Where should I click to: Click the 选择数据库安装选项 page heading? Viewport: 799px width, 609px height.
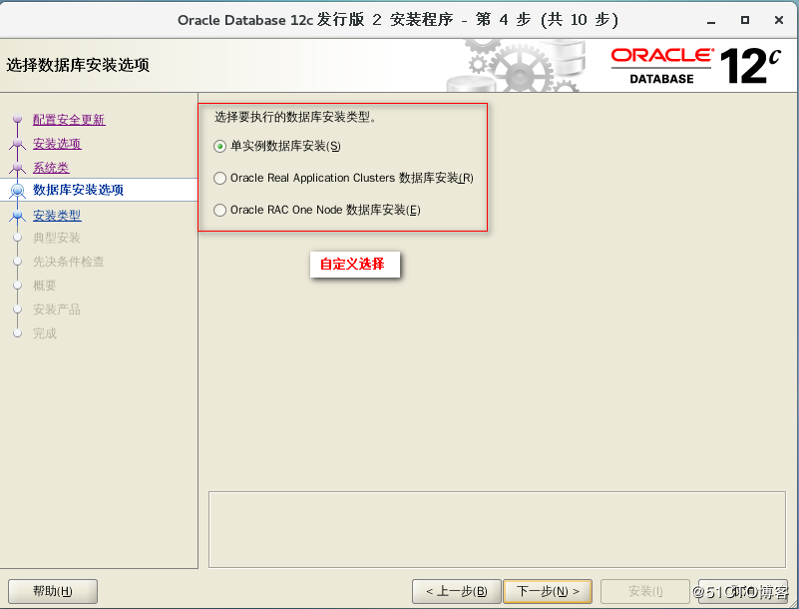78,65
